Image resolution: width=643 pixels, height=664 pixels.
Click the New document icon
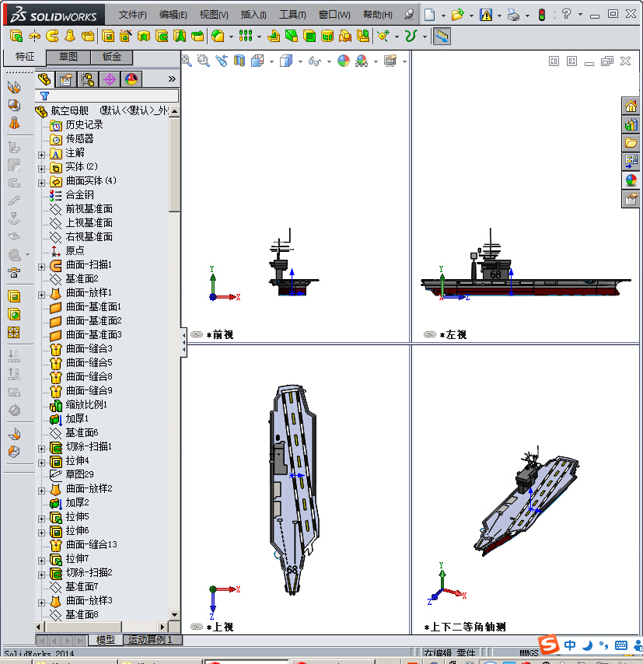(x=430, y=16)
